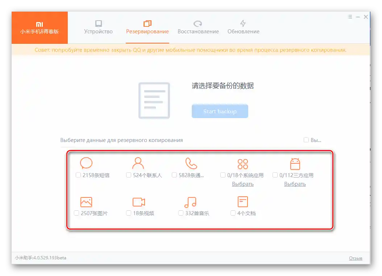This screenshot has width=382, height=276.
Task: Click the pictures landscape icon
Action: point(86,202)
